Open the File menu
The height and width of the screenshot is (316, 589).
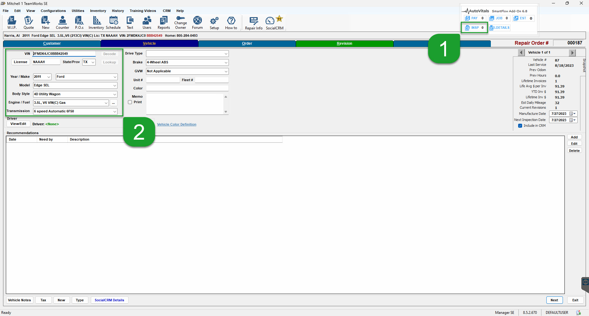coord(6,11)
